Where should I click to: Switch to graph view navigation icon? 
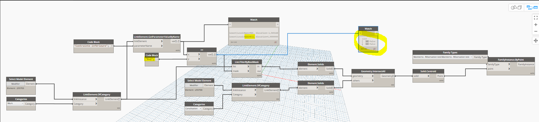[532, 8]
